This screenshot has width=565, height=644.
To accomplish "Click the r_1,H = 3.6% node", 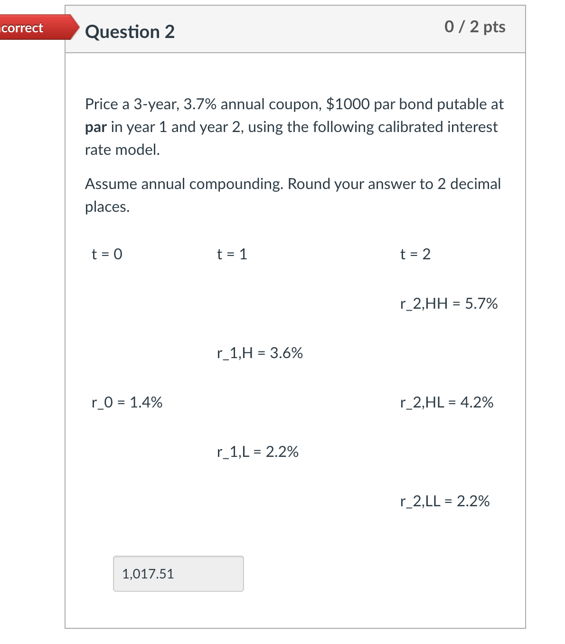I will point(259,353).
